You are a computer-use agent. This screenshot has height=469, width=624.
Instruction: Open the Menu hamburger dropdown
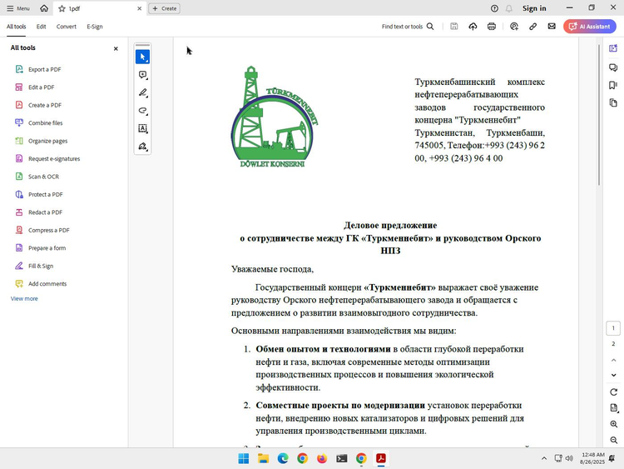[18, 8]
